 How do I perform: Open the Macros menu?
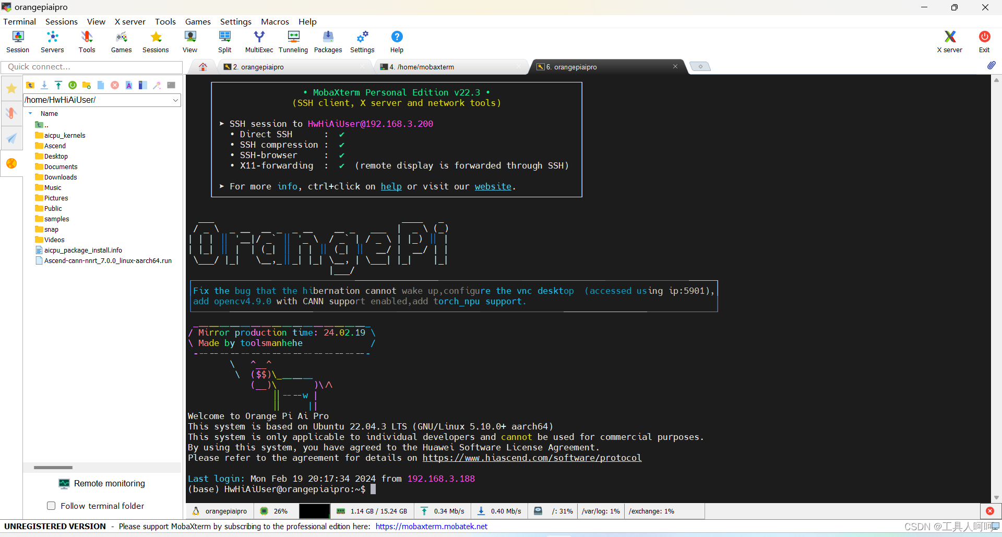click(x=275, y=21)
